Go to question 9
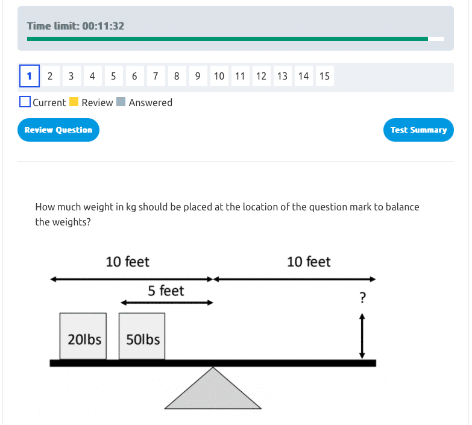 tap(198, 76)
